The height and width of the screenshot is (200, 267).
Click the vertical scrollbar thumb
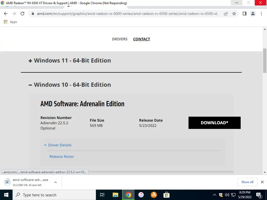point(265,61)
